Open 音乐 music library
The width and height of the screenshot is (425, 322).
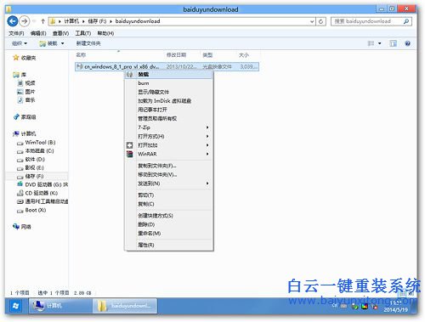point(26,100)
